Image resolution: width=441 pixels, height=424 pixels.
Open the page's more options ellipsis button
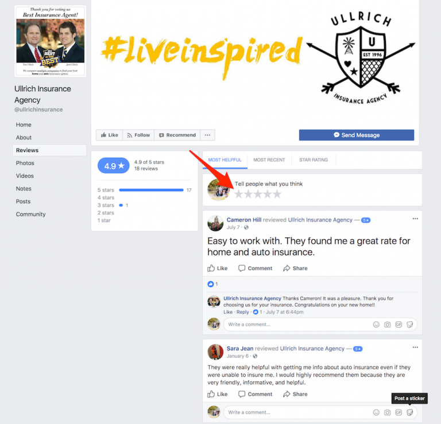click(x=207, y=135)
